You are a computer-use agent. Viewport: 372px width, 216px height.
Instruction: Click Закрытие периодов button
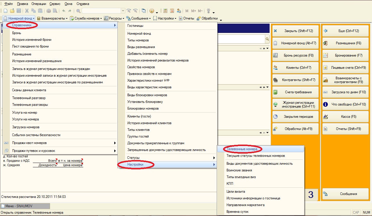pyautogui.click(x=296, y=117)
